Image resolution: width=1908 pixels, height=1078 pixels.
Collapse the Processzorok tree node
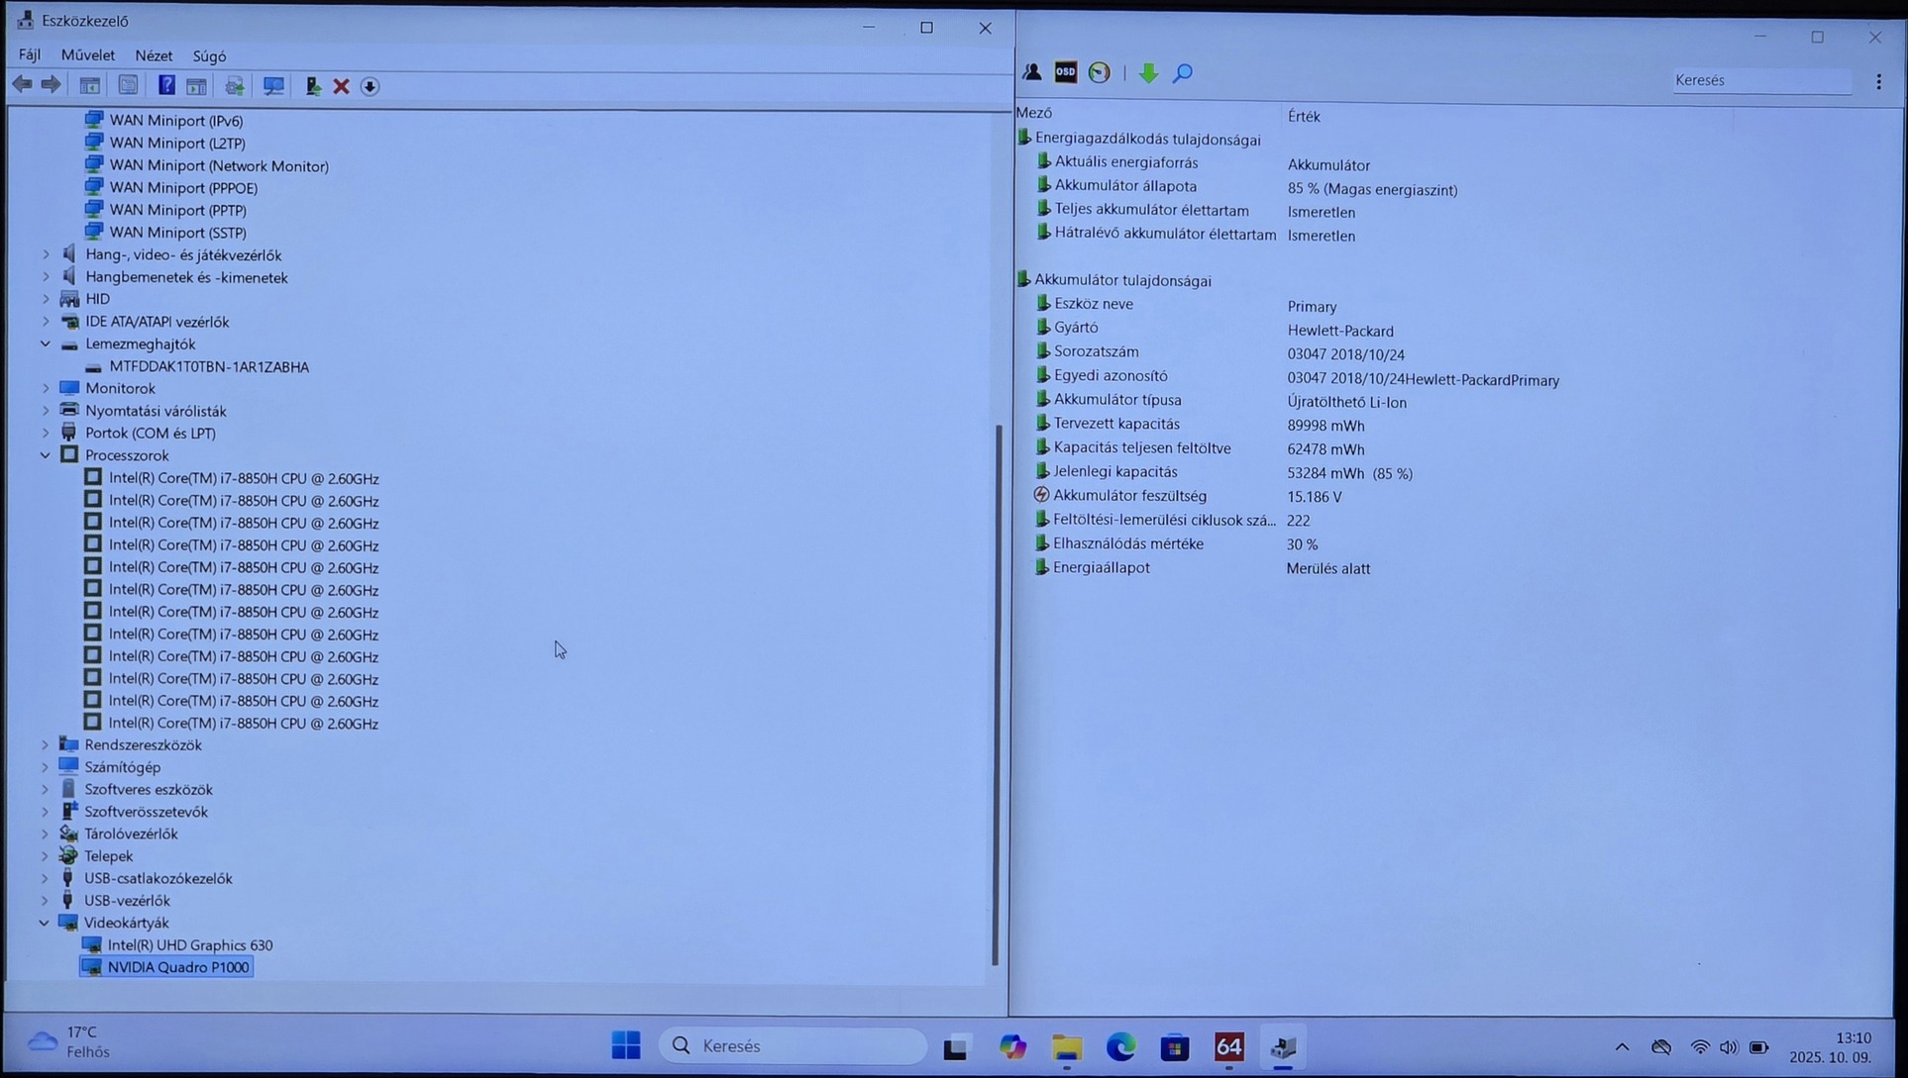coord(46,455)
